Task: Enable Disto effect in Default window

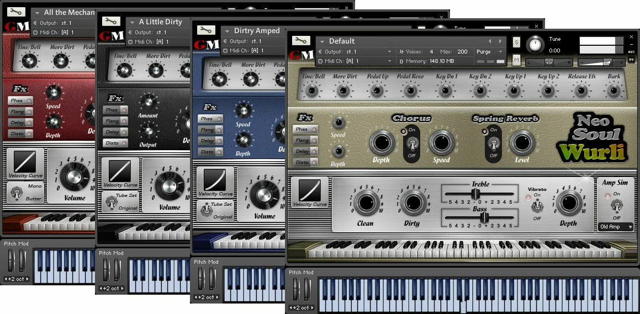Action: click(305, 162)
